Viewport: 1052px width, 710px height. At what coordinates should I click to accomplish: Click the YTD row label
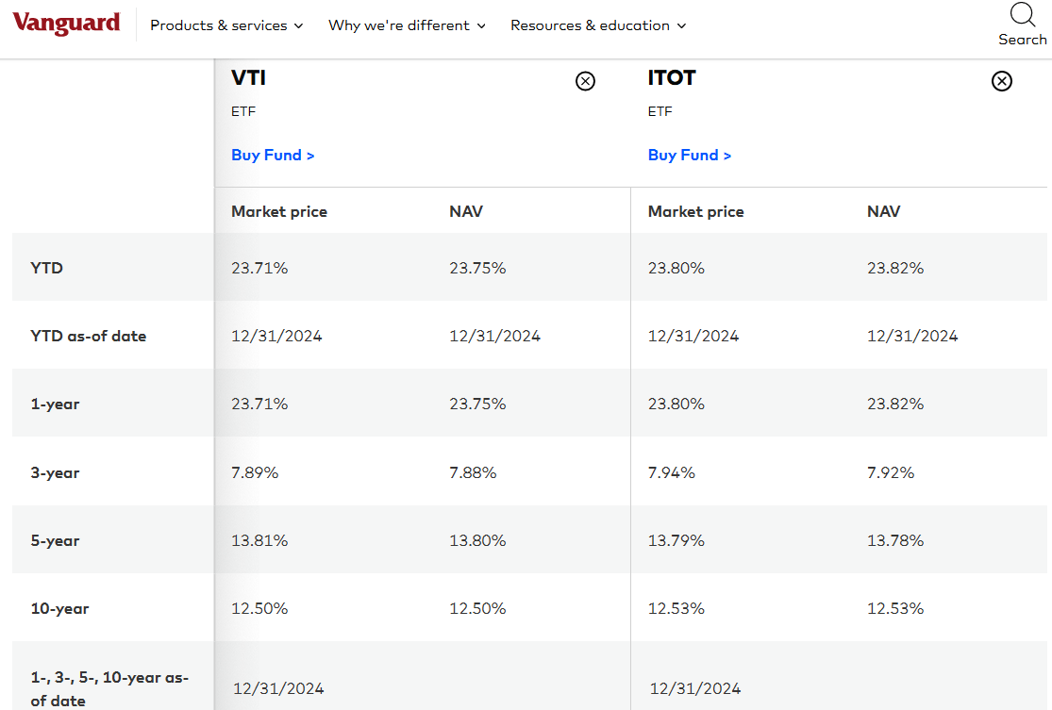tap(47, 268)
